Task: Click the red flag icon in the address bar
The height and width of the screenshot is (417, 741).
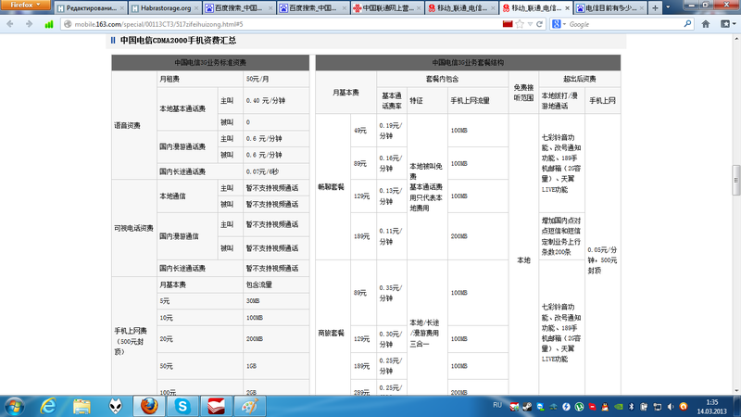Action: [508, 24]
